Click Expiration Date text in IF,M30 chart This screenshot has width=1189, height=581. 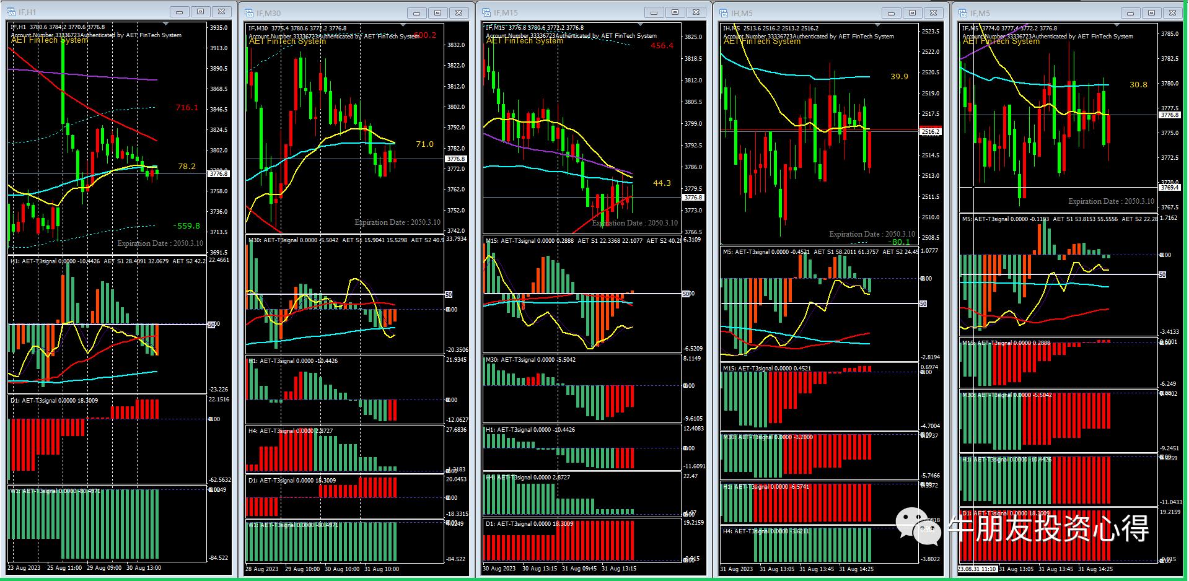point(398,222)
